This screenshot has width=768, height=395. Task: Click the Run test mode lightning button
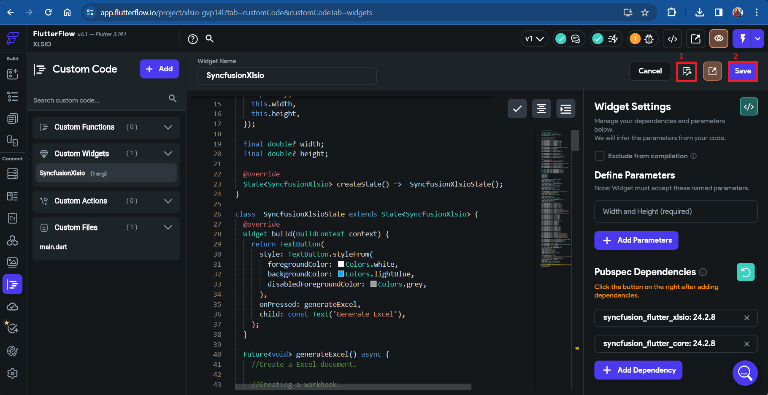point(743,39)
